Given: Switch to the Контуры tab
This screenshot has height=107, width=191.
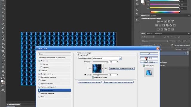Looking at the screenshot, I should 158,34.
